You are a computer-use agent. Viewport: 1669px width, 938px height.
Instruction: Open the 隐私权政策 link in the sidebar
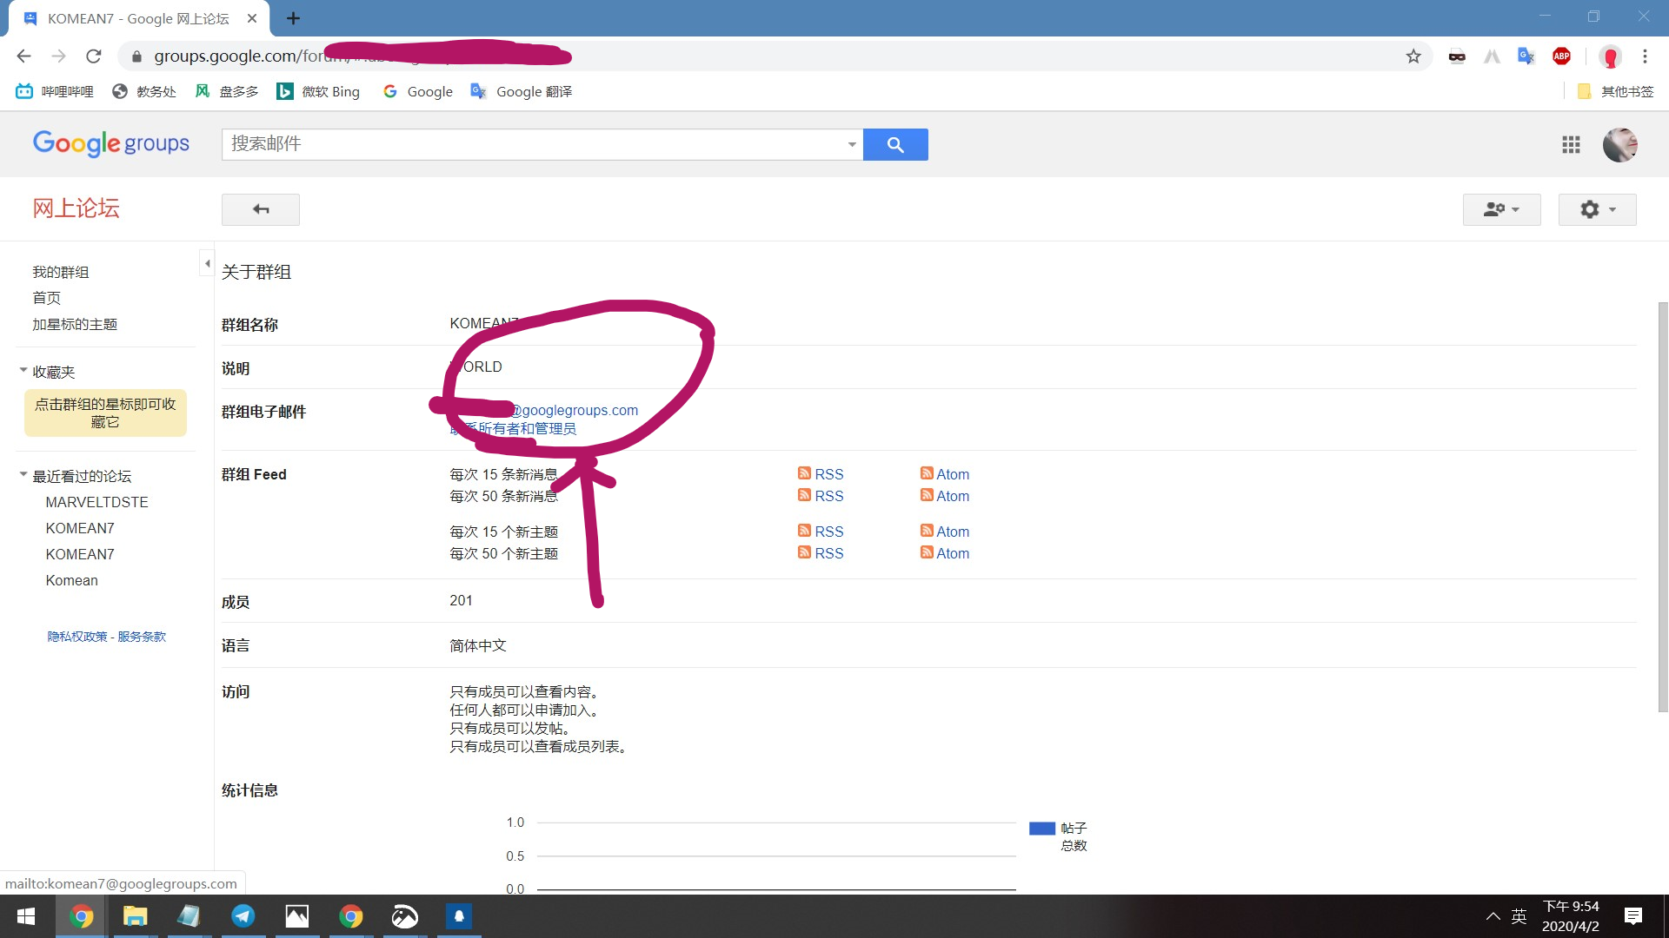pos(76,636)
